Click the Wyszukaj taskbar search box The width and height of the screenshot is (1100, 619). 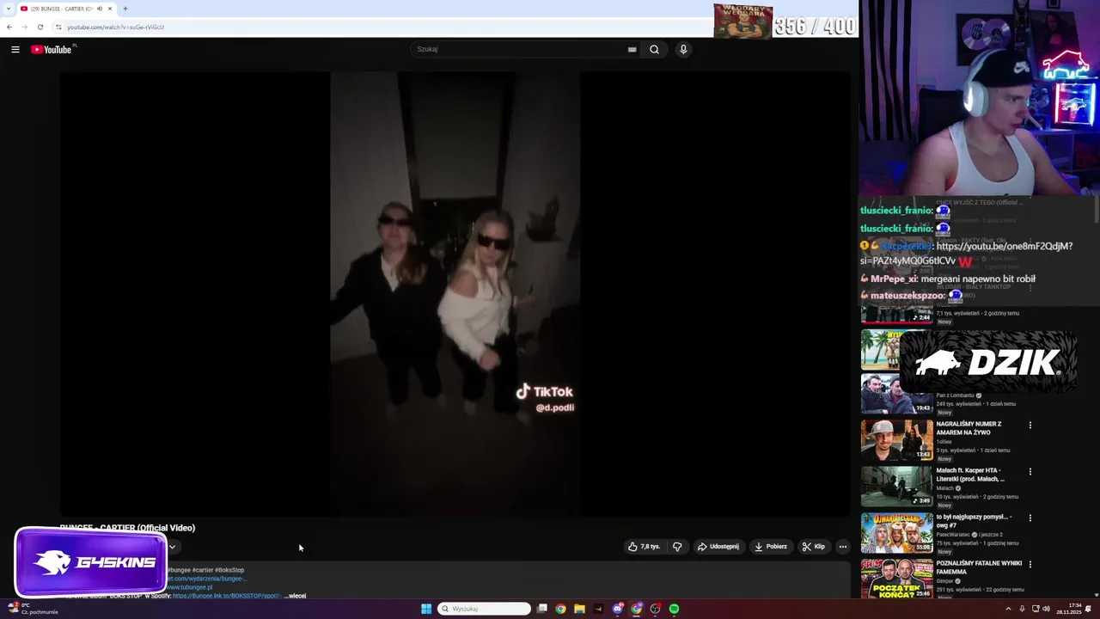tap(485, 609)
